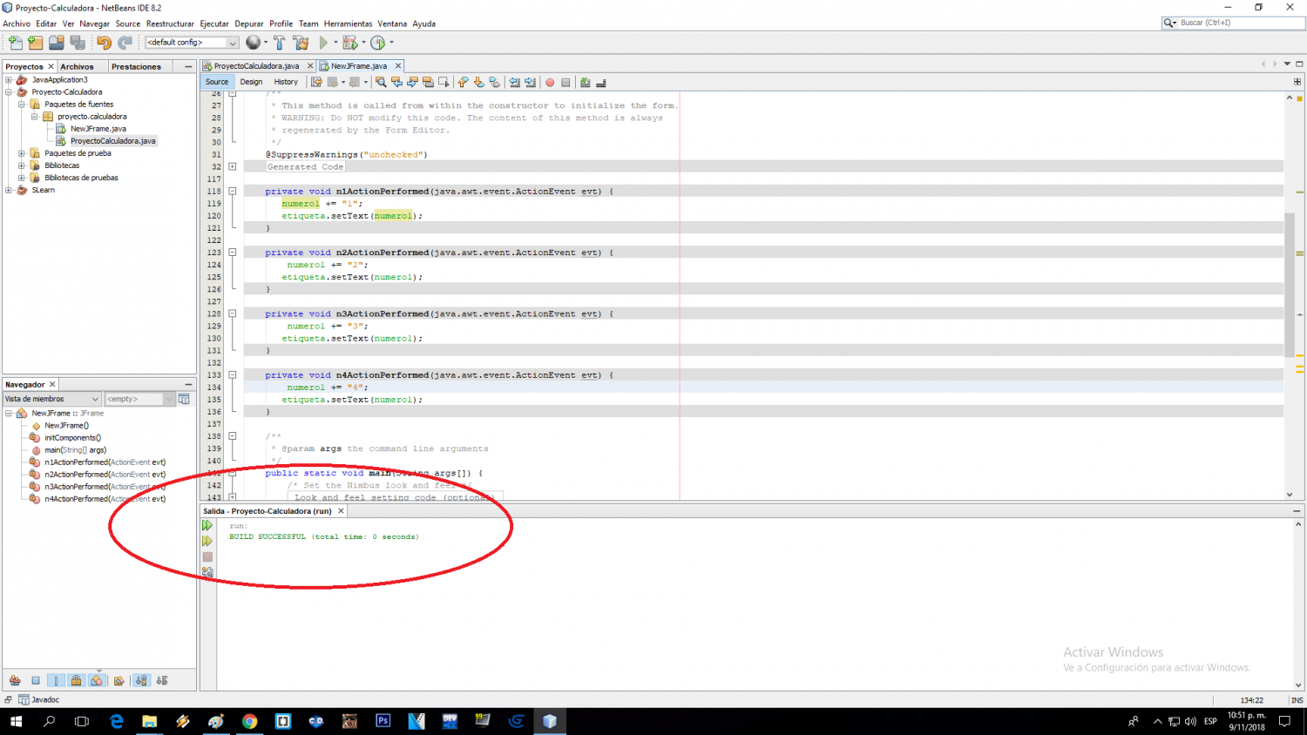Switch to History view button
1307x735 pixels.
286,82
